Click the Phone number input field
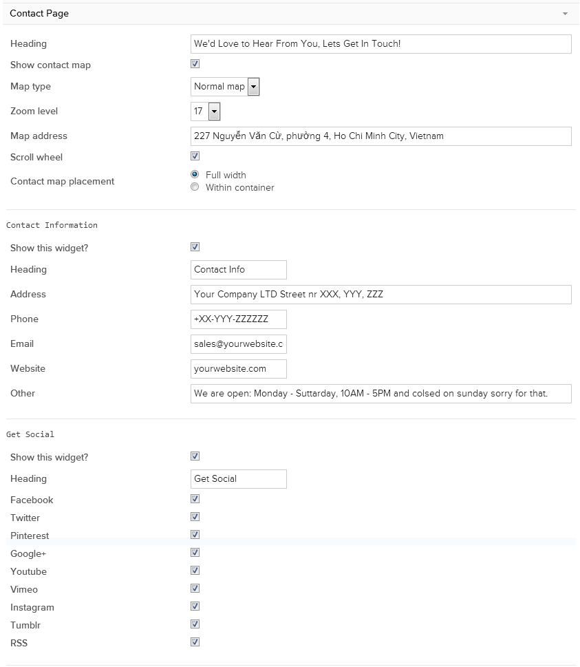 (x=239, y=319)
